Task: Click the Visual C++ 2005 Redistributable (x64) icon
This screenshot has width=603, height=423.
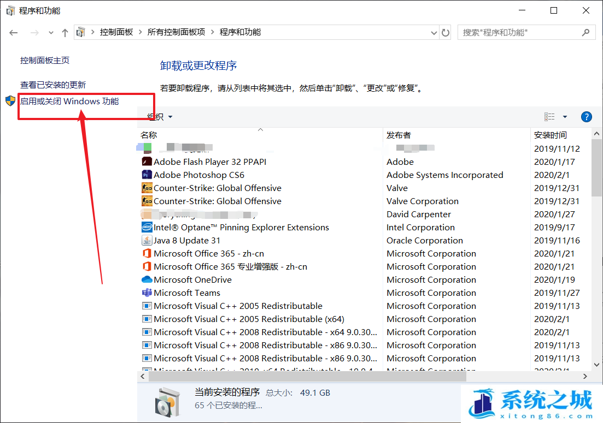Action: [x=147, y=319]
